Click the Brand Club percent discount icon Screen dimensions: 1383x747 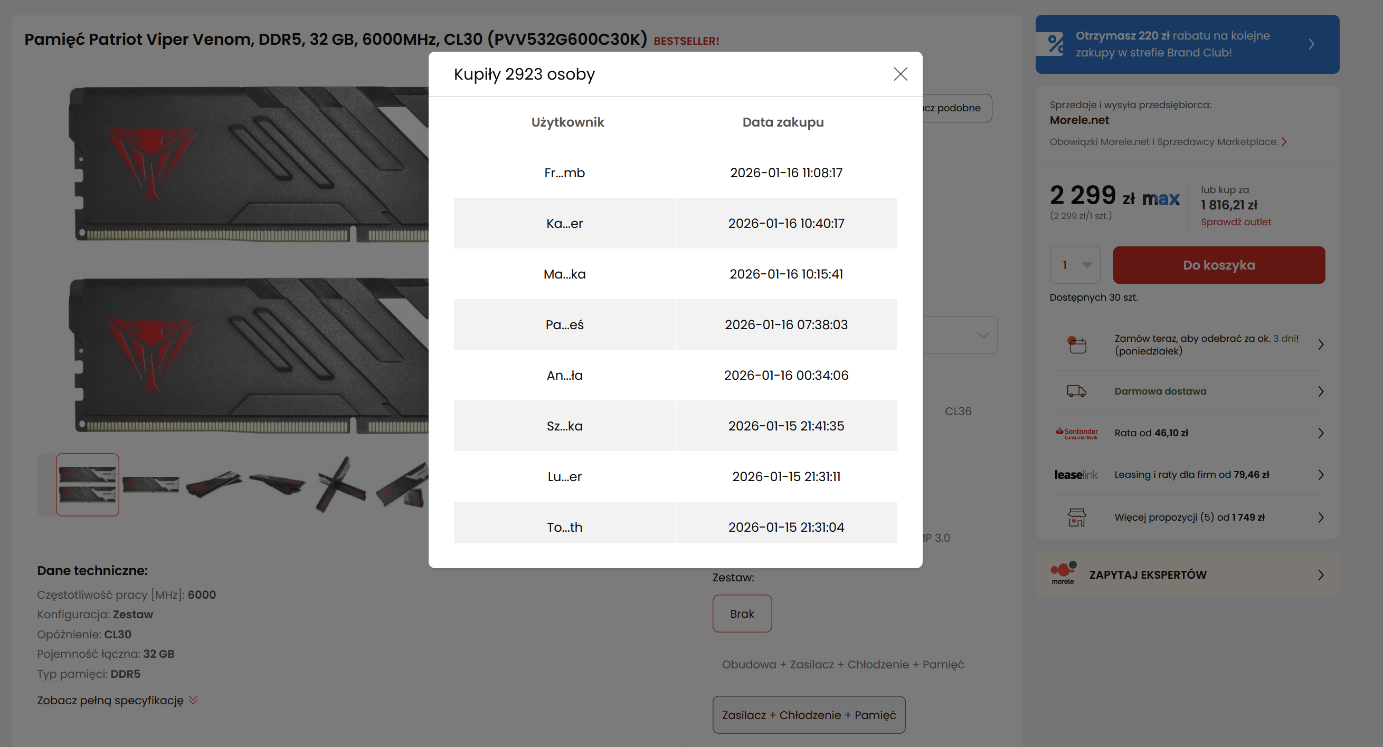(x=1056, y=44)
